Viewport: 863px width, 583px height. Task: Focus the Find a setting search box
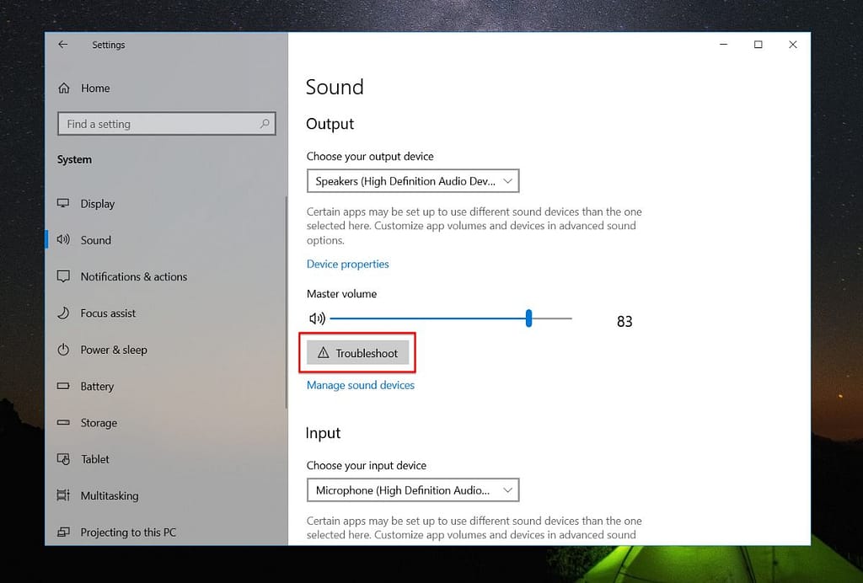166,124
